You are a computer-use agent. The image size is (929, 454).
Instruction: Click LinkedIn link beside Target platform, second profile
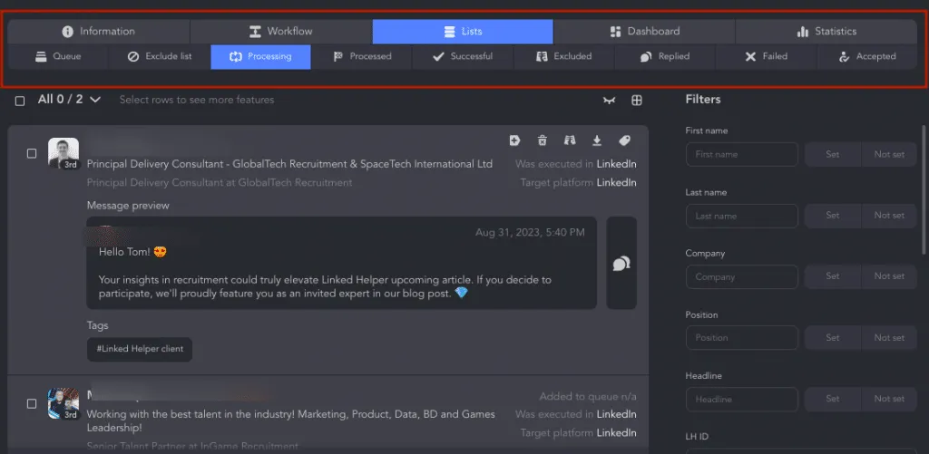[617, 433]
